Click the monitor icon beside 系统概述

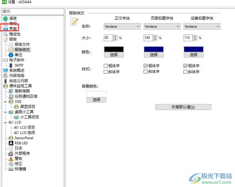coord(5,70)
